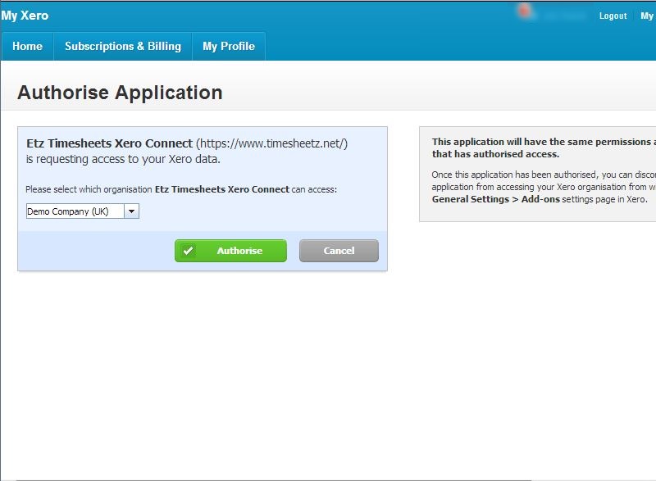Click the https://www.timesheetz.net/ URL text
The height and width of the screenshot is (481, 656).
272,143
